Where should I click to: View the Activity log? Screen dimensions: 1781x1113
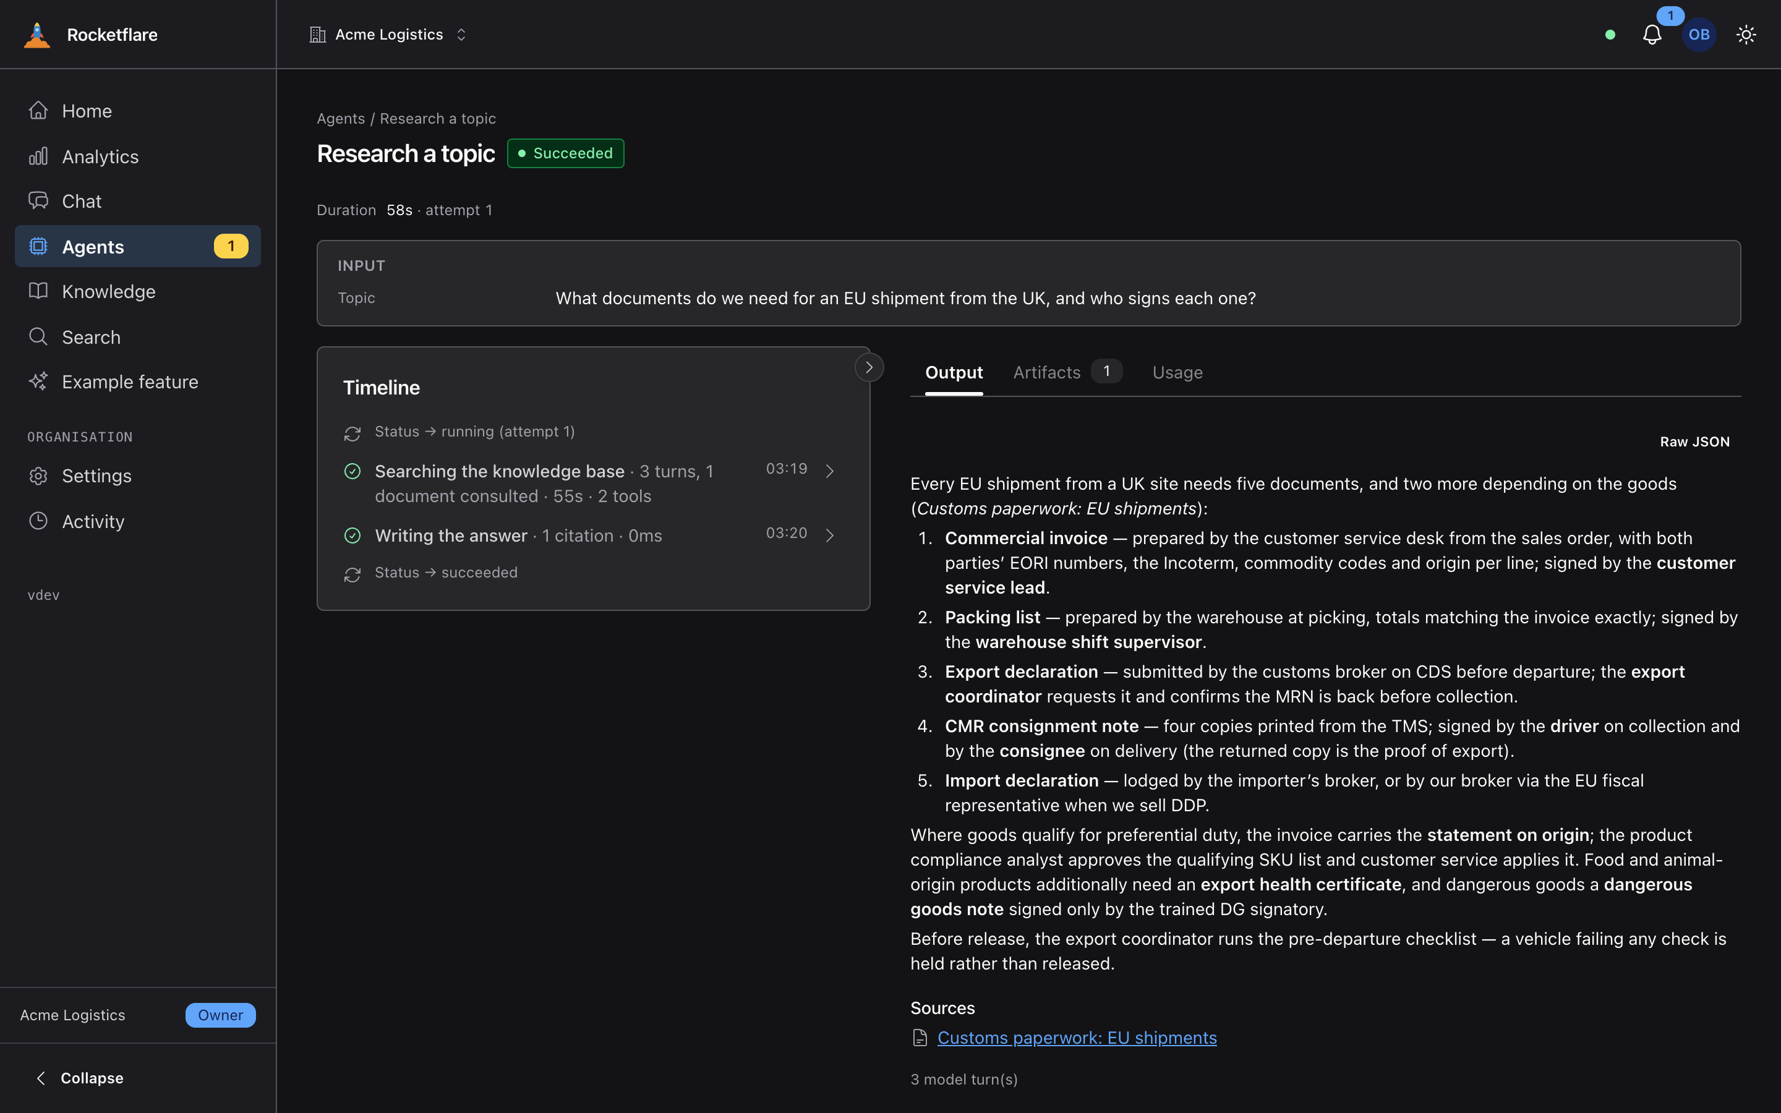point(138,521)
